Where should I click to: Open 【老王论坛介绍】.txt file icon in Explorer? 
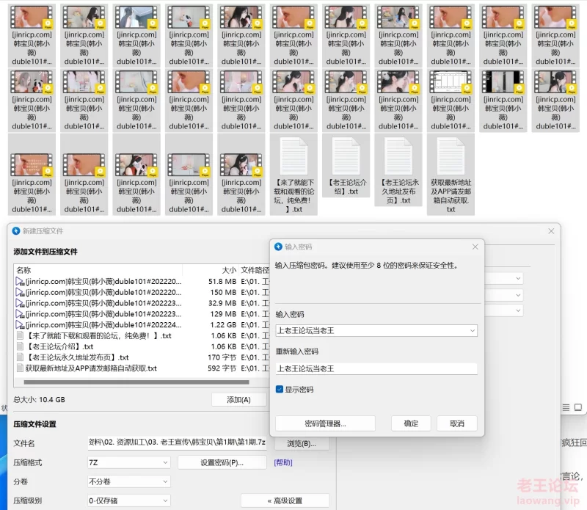pos(346,157)
